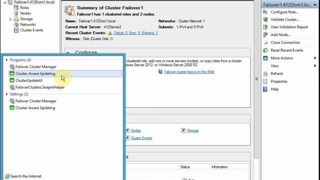
Task: Select Cluster Events in the tree
Action: tap(31, 30)
